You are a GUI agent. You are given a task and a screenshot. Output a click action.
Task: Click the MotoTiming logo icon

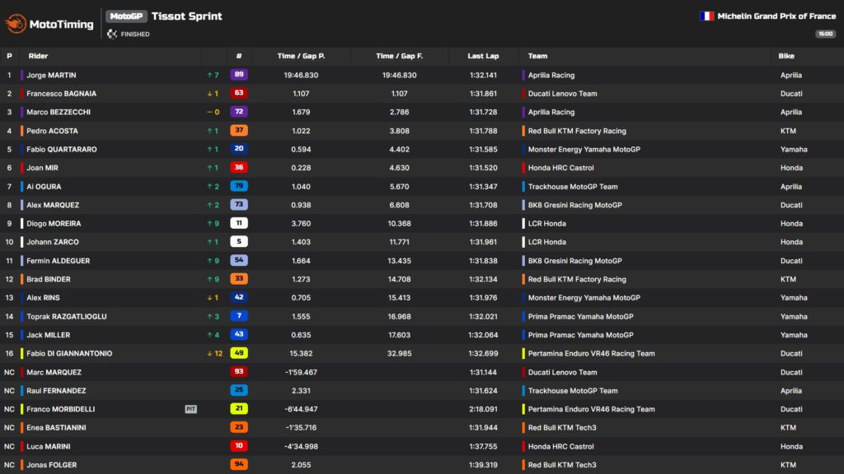(16, 24)
